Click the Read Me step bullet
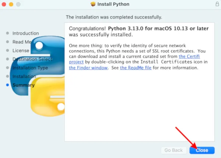This screenshot has width=221, height=158. (x=7, y=42)
